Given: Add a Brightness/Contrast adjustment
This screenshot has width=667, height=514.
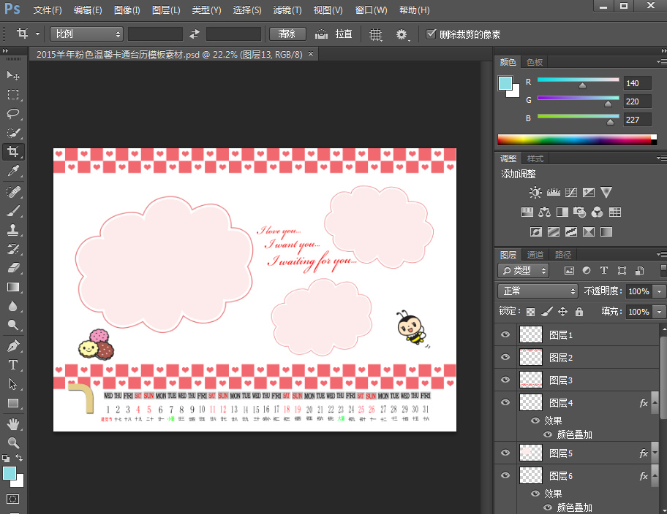Looking at the screenshot, I should click(536, 193).
